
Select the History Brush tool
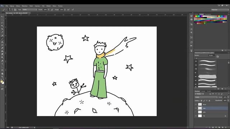pos(2,45)
